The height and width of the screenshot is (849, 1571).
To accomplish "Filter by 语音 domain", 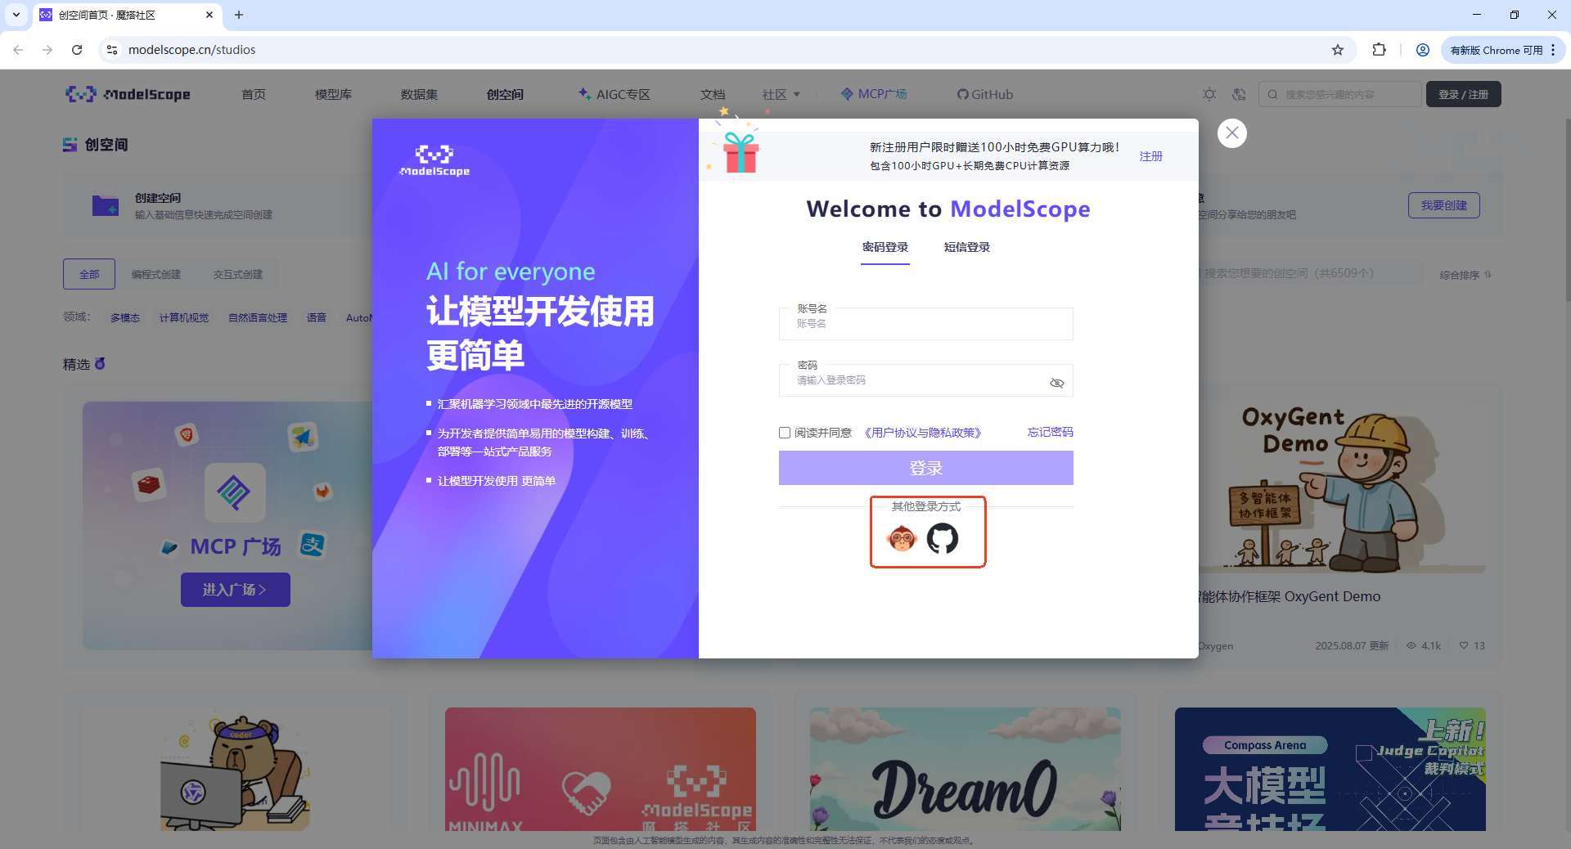I will tap(317, 317).
